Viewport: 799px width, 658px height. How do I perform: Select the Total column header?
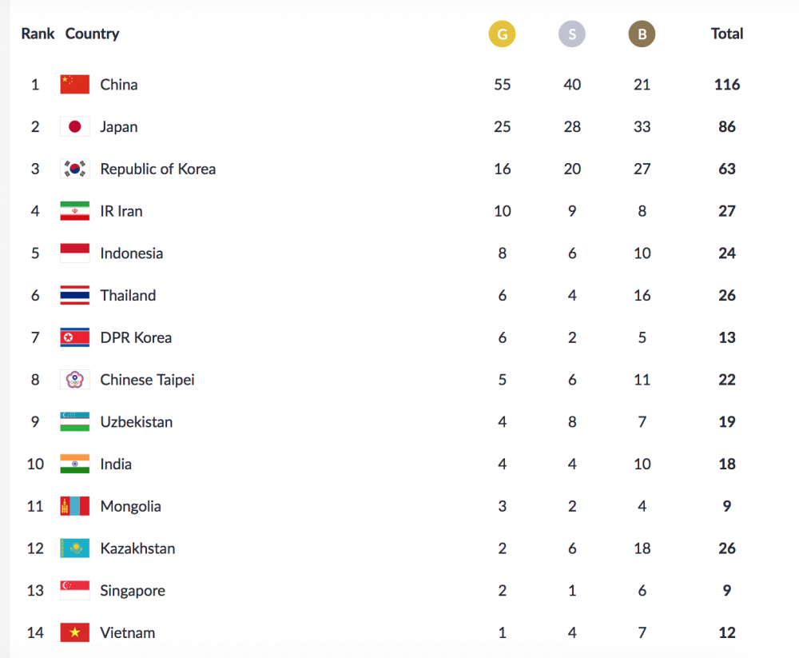coord(727,34)
